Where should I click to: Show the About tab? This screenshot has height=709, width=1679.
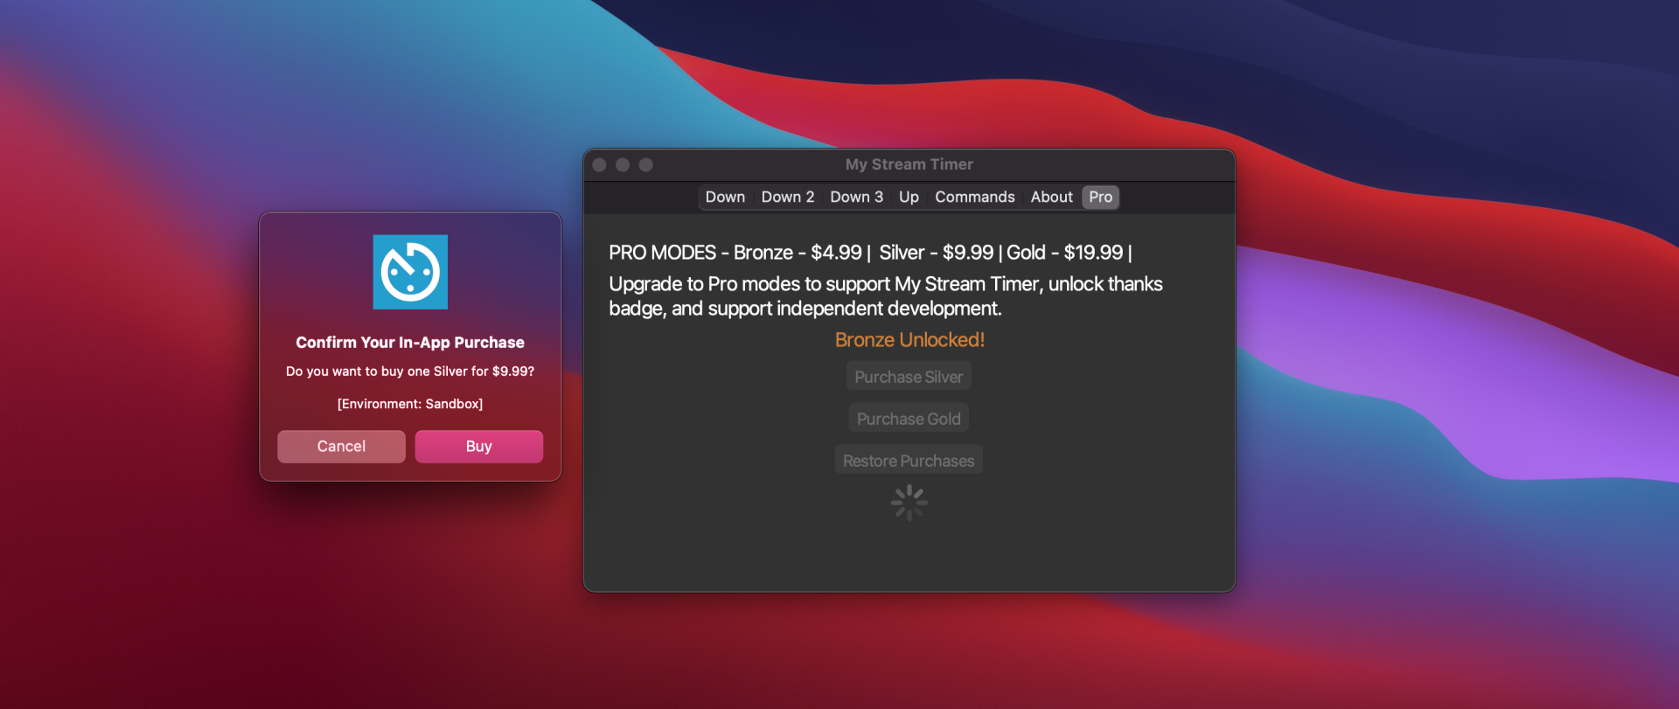(1051, 198)
